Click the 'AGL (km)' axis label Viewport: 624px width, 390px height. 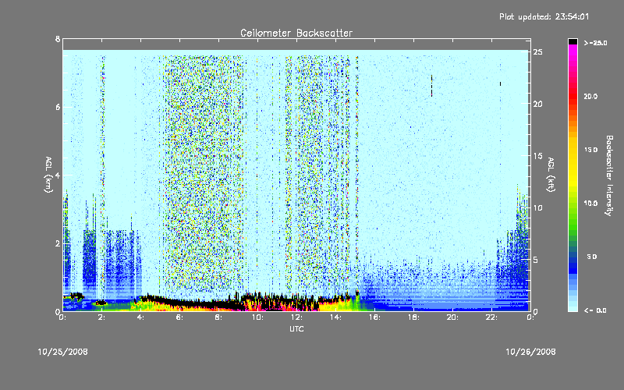pyautogui.click(x=48, y=175)
